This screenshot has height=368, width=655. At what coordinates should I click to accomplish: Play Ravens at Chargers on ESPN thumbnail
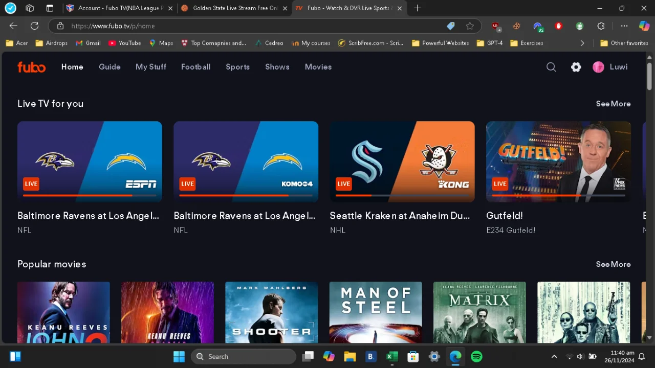(90, 162)
